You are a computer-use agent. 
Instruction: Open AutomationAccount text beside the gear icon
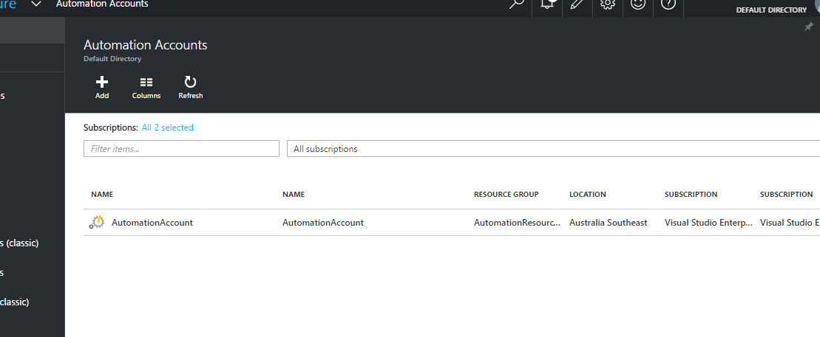(x=152, y=223)
